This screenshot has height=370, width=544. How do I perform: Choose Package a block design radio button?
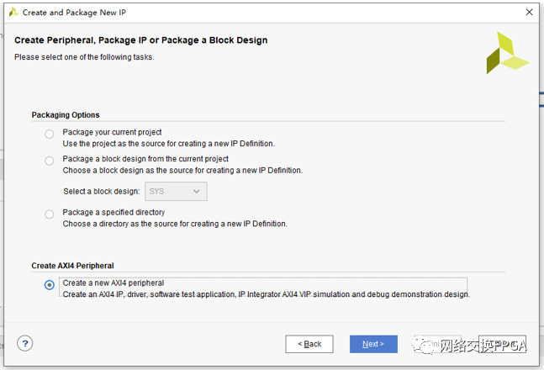point(50,161)
